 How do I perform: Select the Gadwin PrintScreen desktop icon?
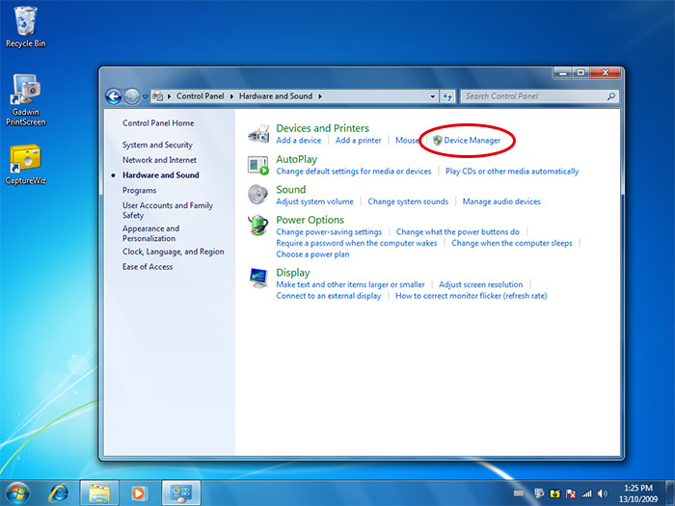[25, 100]
